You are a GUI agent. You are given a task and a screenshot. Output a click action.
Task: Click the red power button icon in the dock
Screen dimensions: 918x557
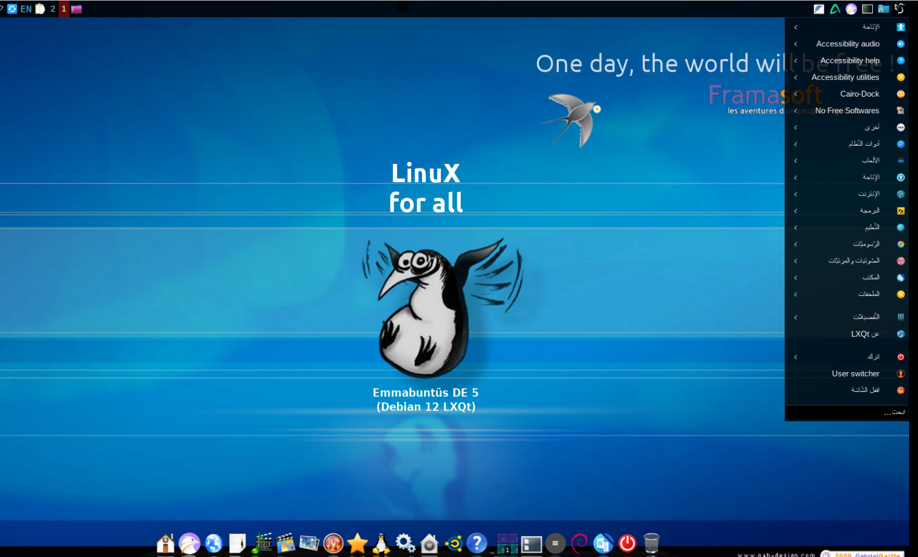click(627, 543)
